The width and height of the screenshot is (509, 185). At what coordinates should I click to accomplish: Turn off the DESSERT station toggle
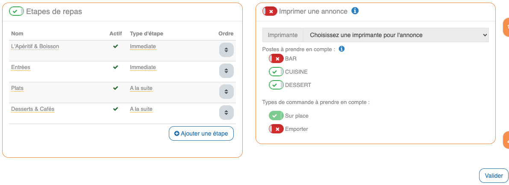[276, 85]
